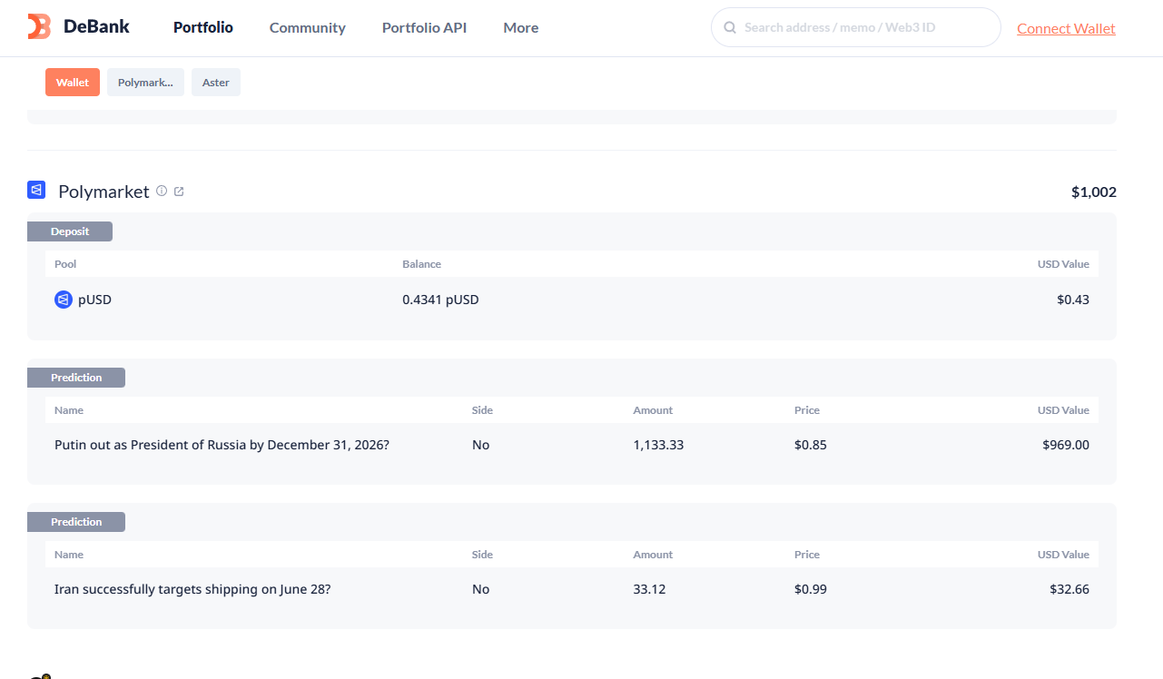
Task: Open the Portfolio API menu item
Action: 424,28
